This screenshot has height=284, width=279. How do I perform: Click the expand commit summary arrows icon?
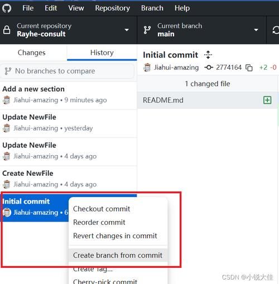(x=208, y=55)
